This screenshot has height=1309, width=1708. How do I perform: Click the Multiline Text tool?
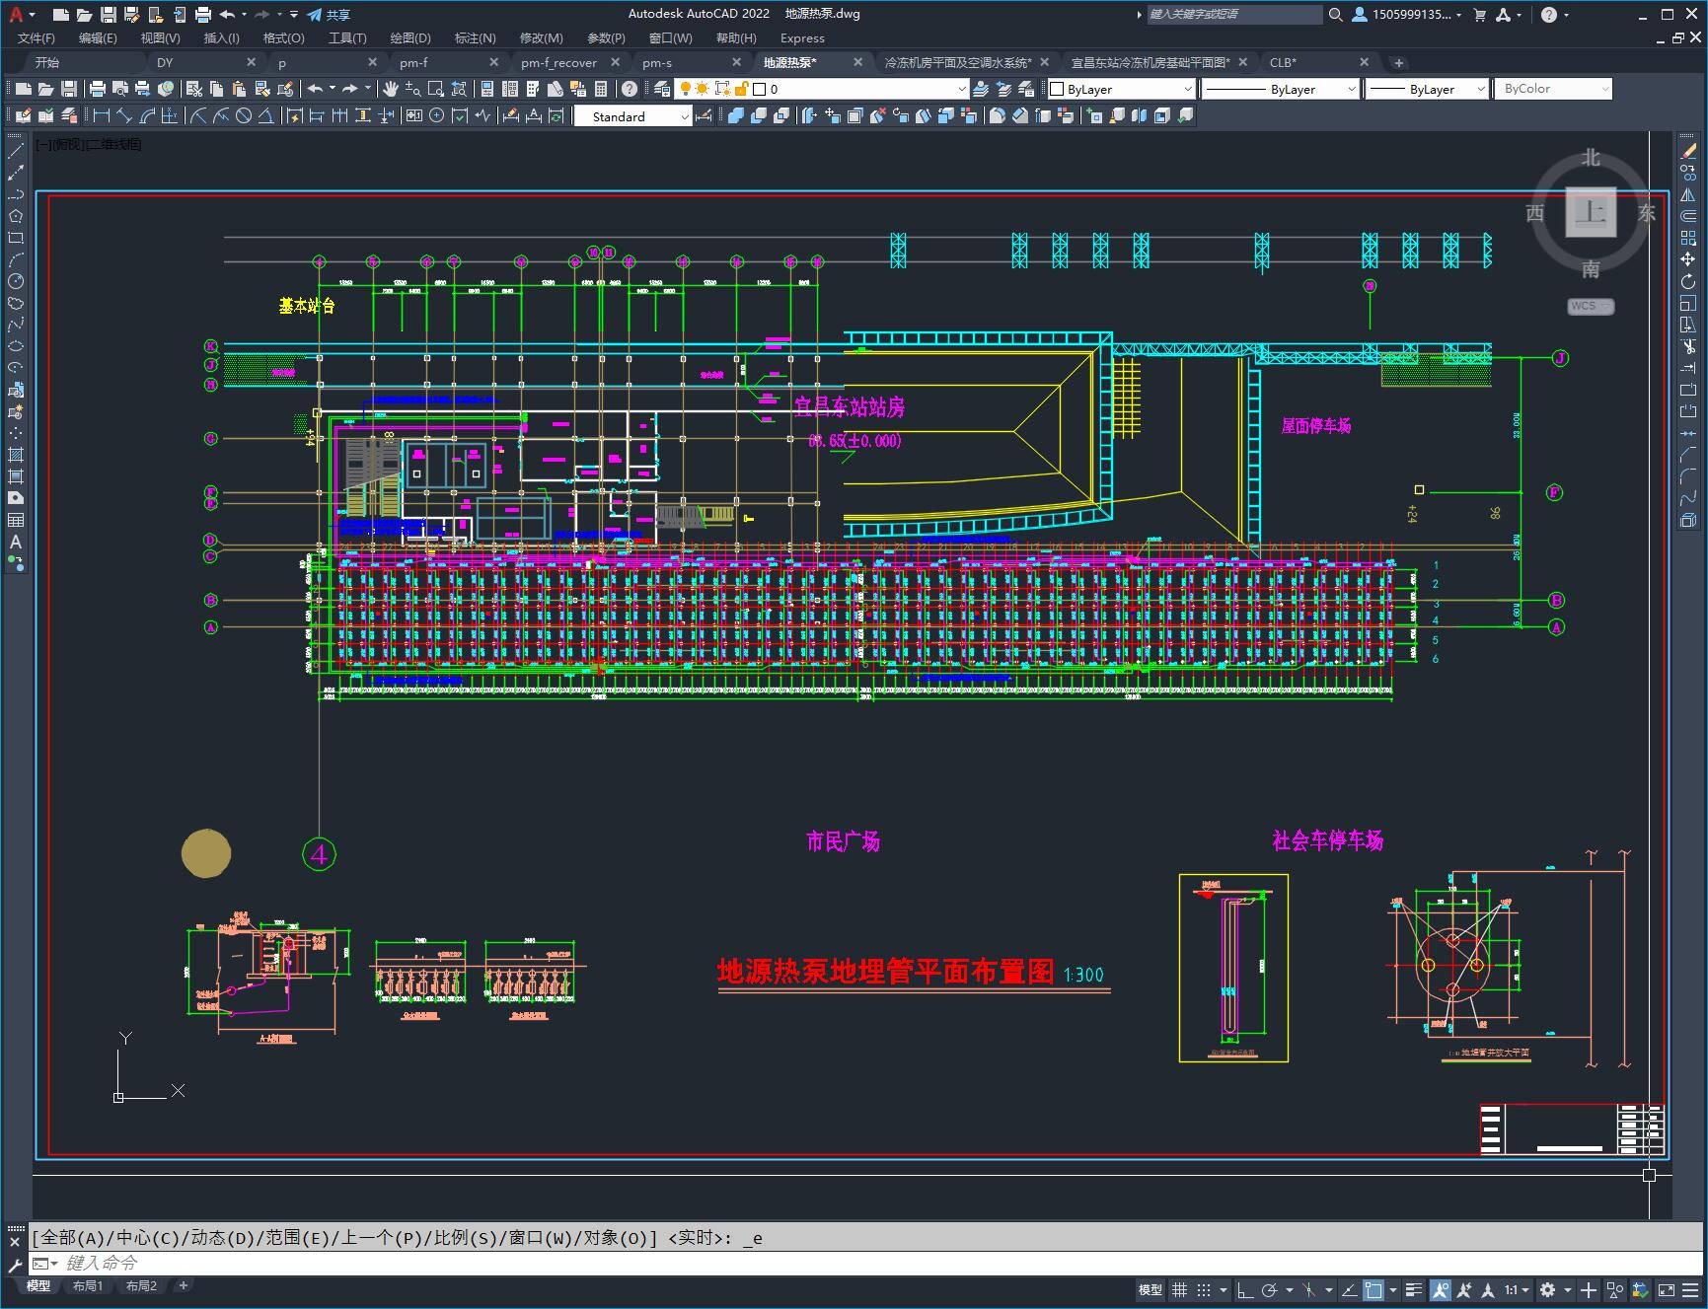pyautogui.click(x=16, y=542)
